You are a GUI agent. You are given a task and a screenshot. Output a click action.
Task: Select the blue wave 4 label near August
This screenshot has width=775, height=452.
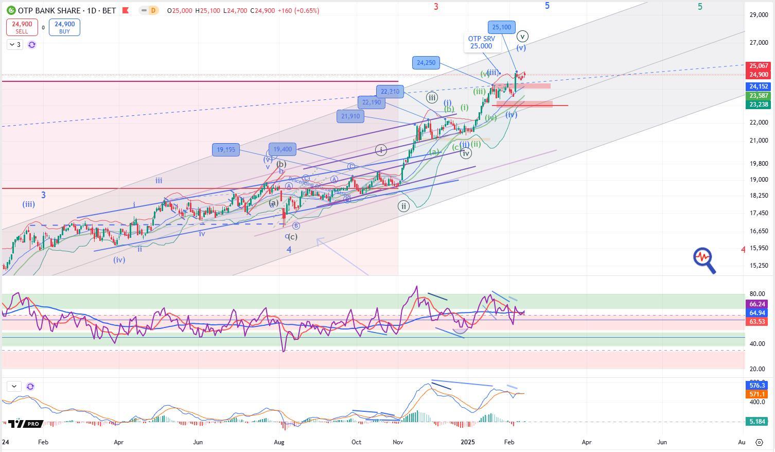(x=289, y=250)
